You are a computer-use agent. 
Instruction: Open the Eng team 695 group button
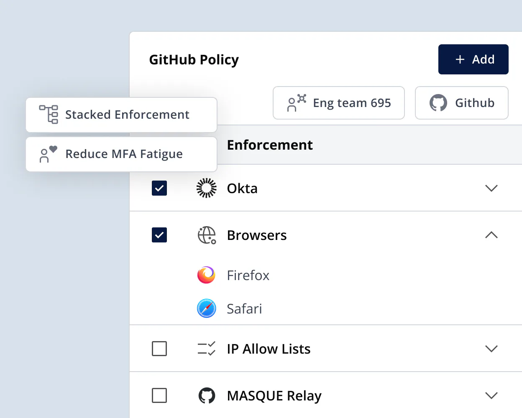338,103
